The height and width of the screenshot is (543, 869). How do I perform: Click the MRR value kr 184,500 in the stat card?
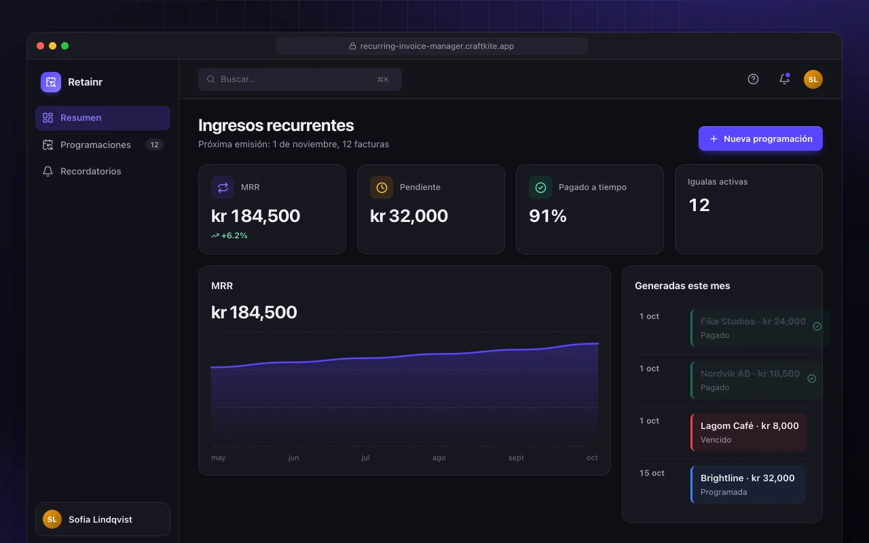click(x=256, y=216)
